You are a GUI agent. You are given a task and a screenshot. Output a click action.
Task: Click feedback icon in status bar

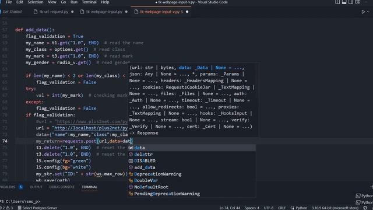[365, 208]
